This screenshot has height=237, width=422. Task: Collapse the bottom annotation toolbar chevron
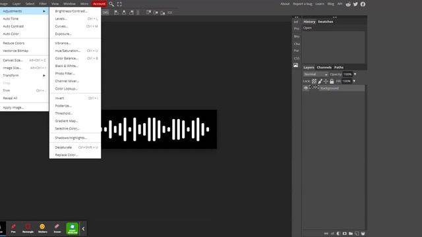point(83,228)
